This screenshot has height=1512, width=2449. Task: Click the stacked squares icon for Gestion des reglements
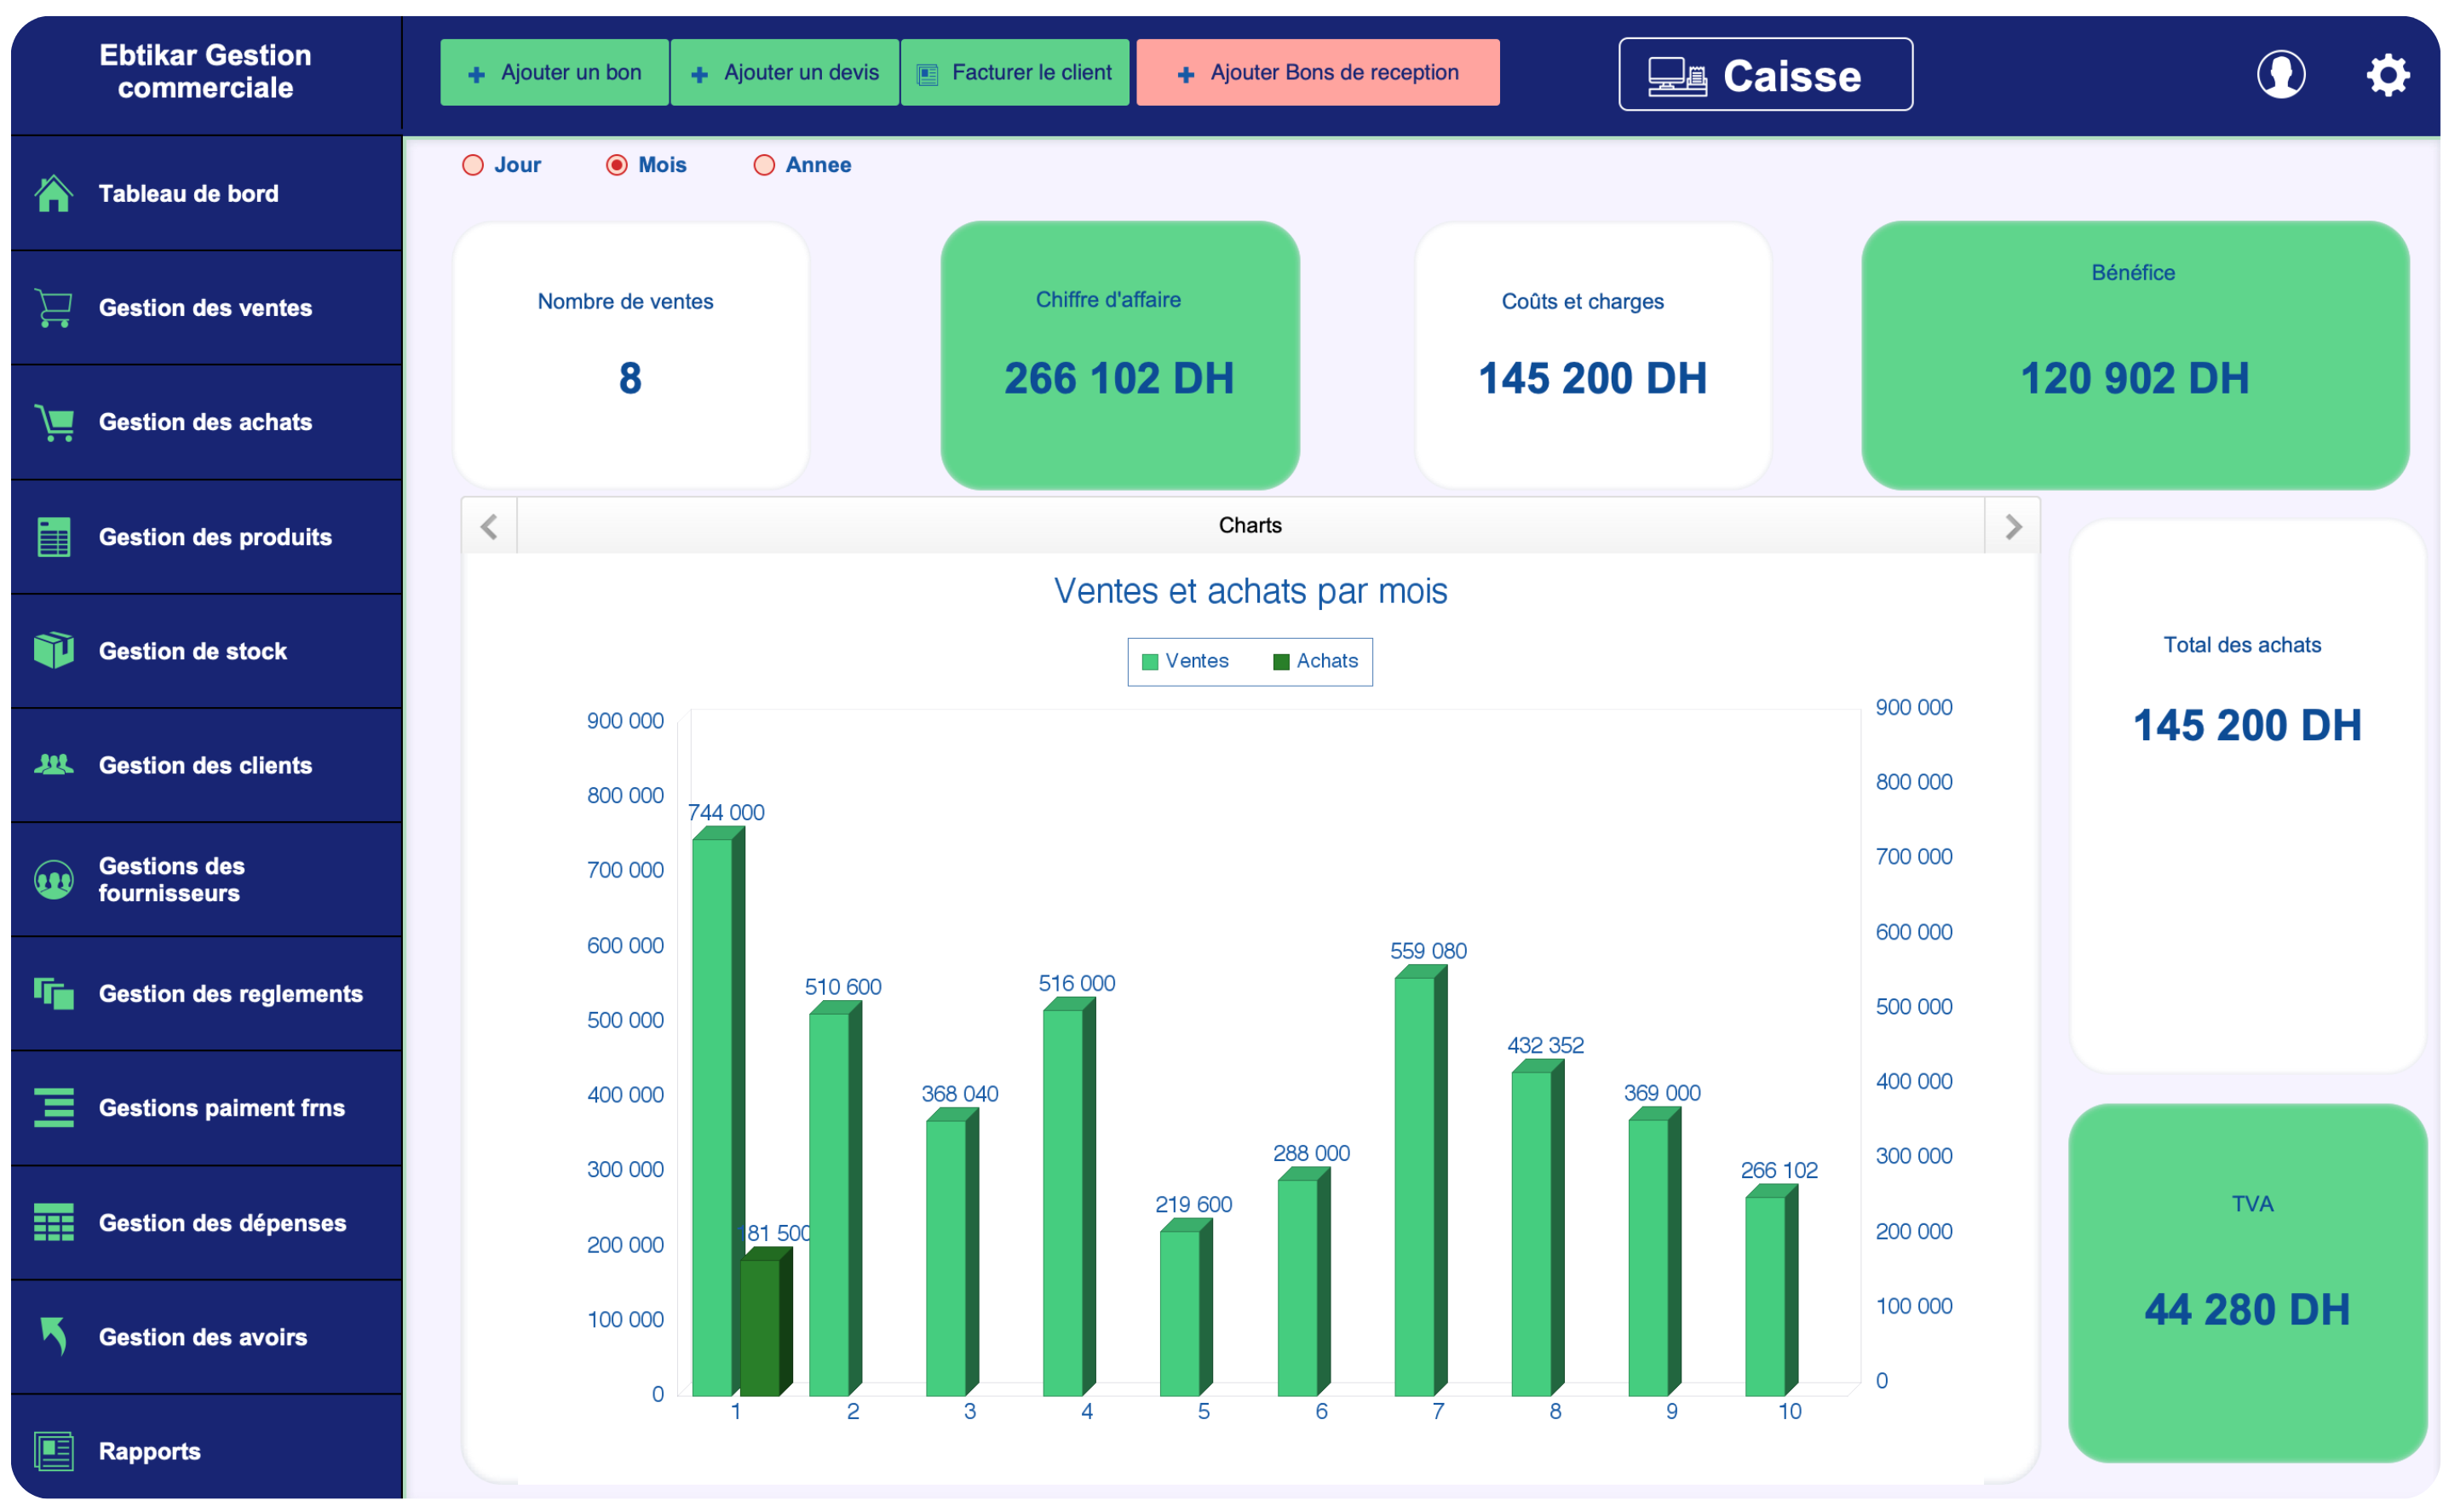coord(54,994)
